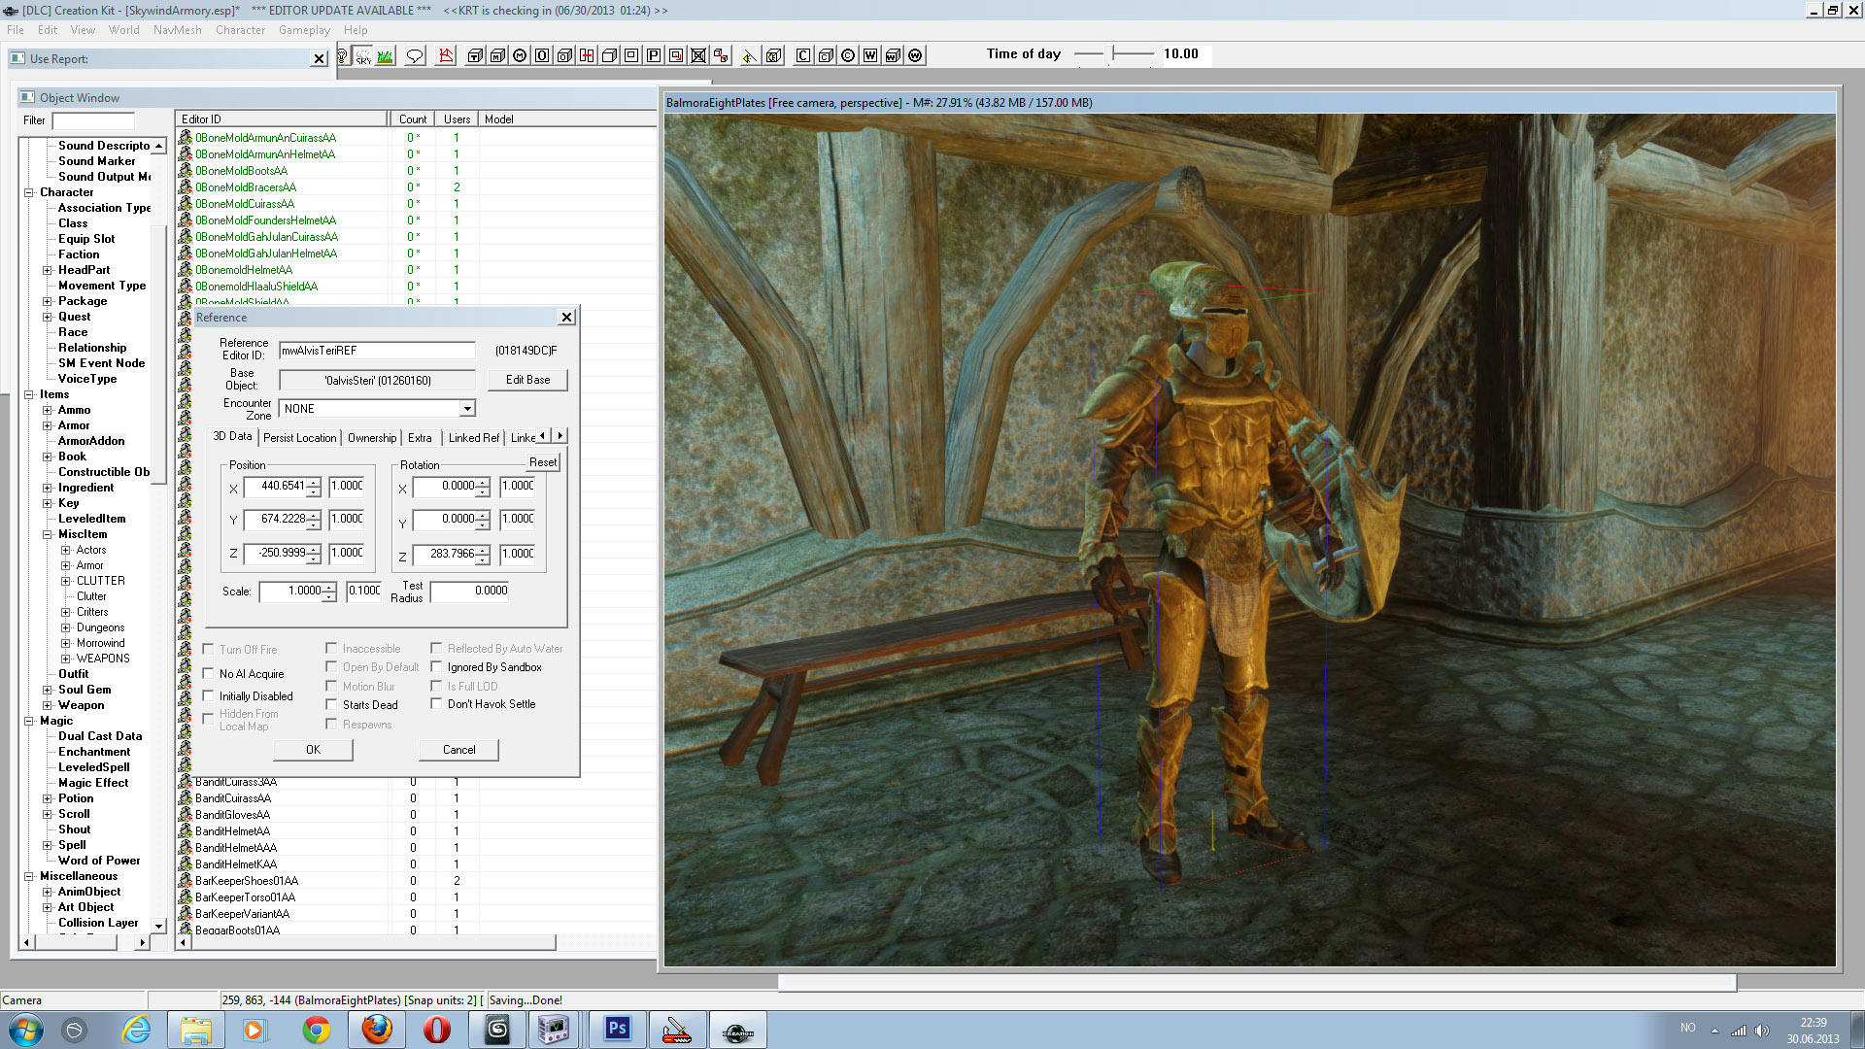
Task: Click the Object Window Filter field
Action: click(93, 120)
